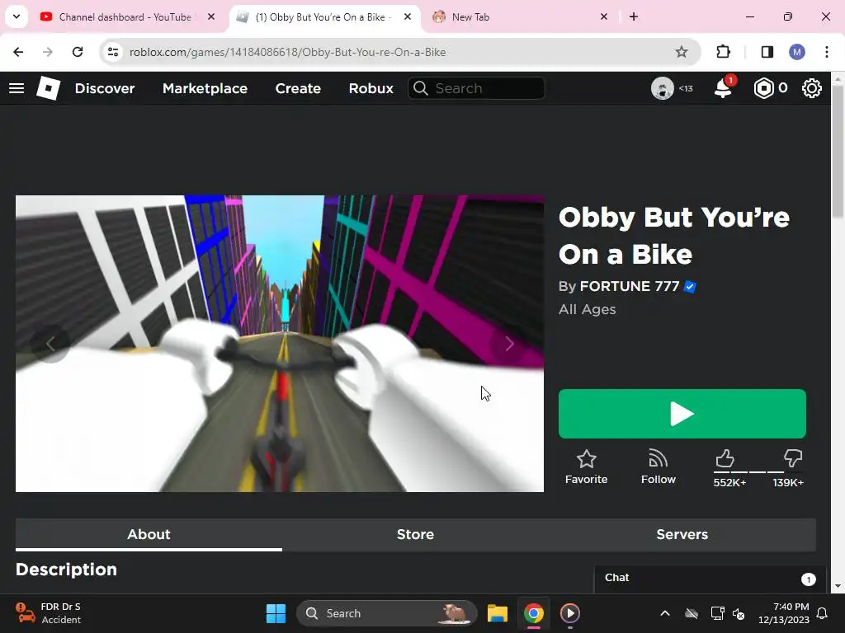Close the New Tab tab

[603, 16]
